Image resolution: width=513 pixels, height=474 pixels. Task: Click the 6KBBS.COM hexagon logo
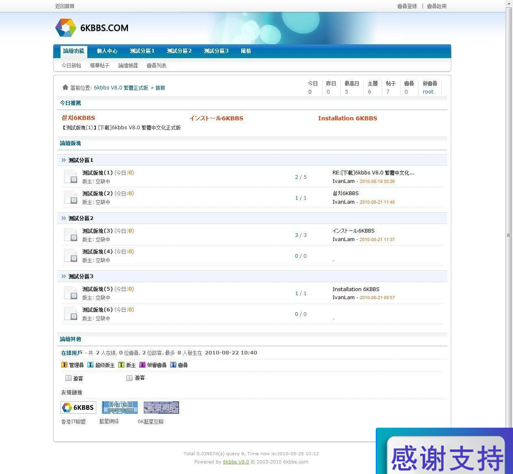[66, 28]
